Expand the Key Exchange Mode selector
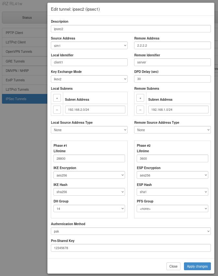The width and height of the screenshot is (218, 276). pyautogui.click(x=89, y=79)
